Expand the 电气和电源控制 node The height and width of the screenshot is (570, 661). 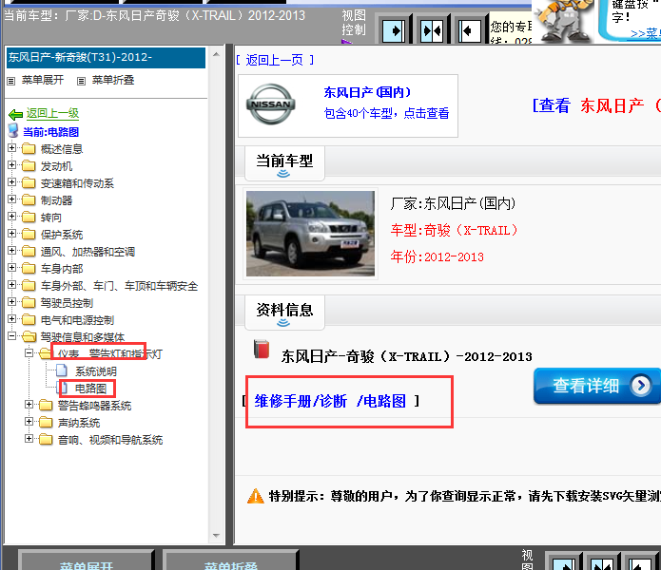[11, 318]
